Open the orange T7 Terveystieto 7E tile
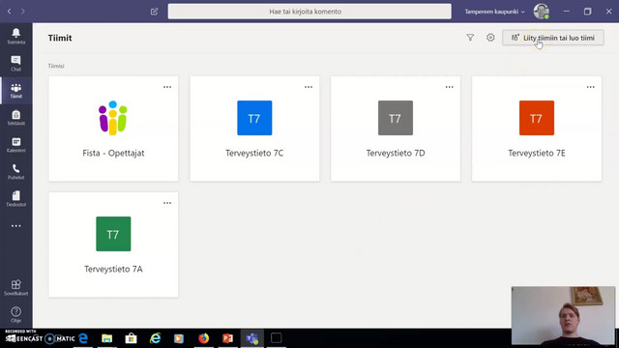 tap(537, 118)
